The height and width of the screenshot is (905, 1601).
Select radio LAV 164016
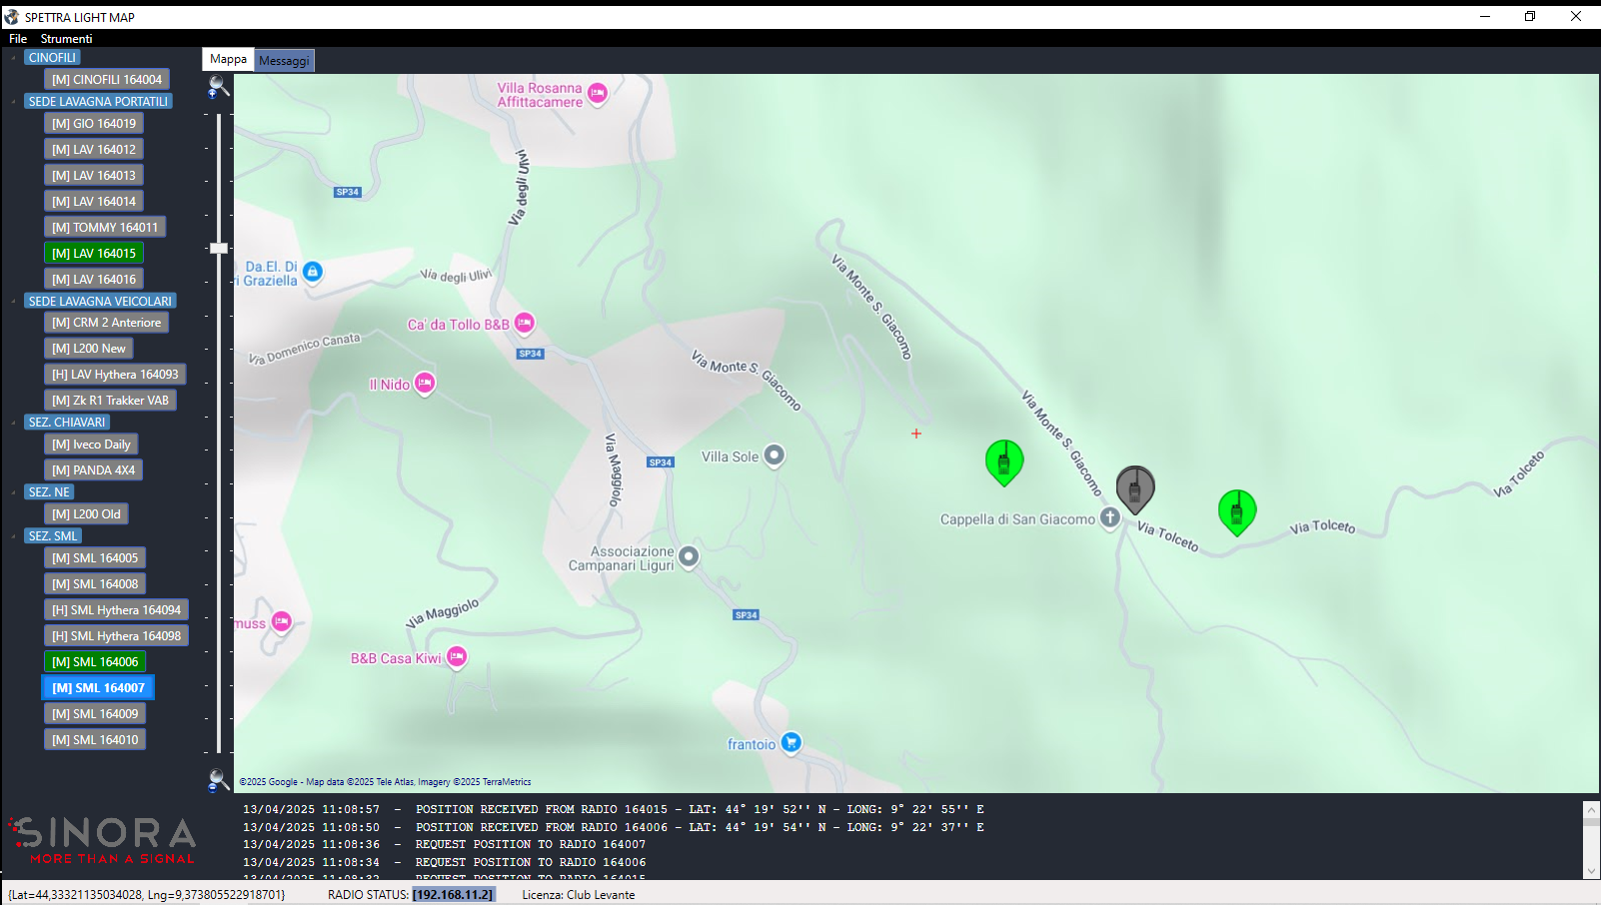point(94,280)
